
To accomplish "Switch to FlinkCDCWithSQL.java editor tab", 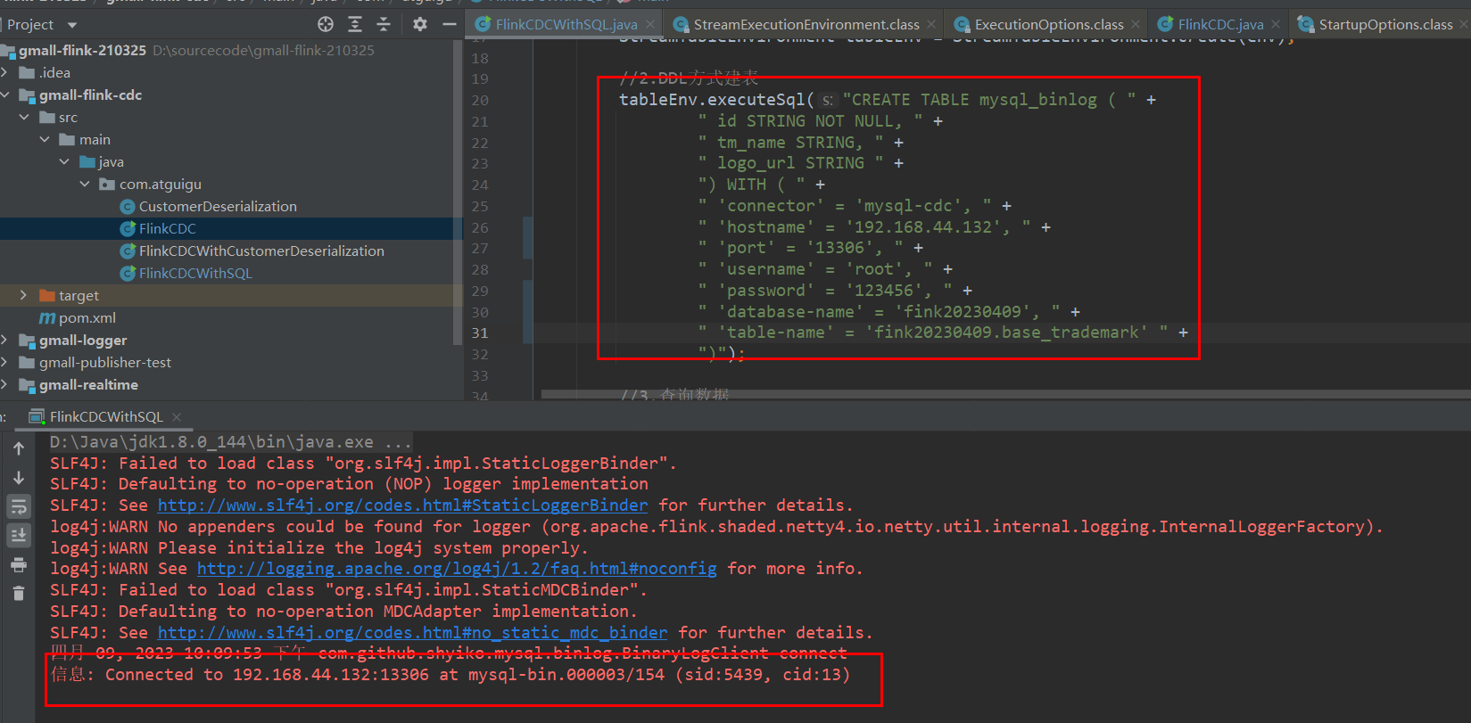I will pos(566,24).
